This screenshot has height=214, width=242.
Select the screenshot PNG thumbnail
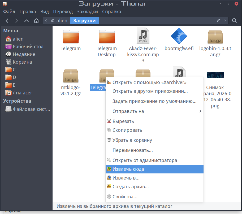click(x=215, y=75)
